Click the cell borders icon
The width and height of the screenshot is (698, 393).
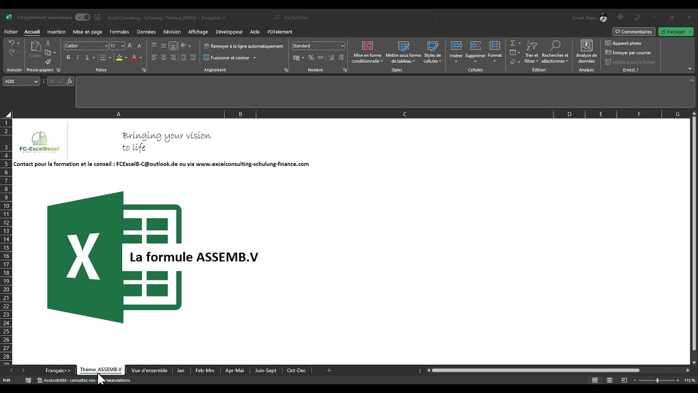coord(103,57)
